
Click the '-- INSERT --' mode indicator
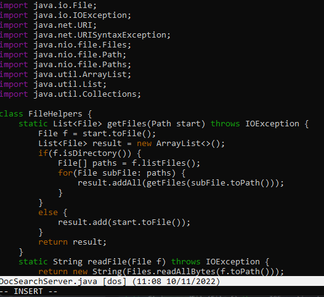click(28, 291)
